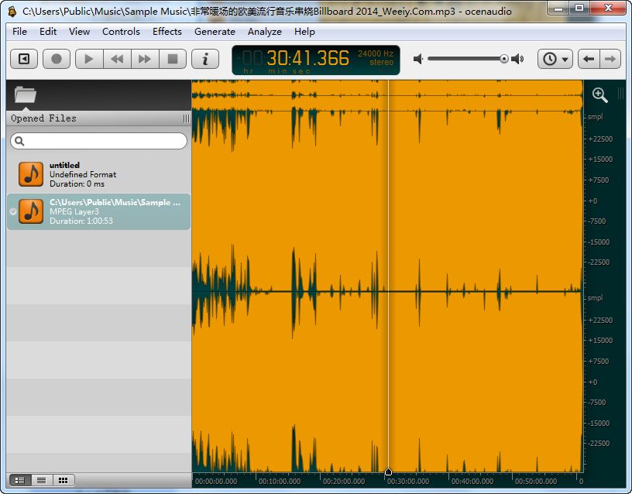Click the open folder icon
This screenshot has height=494, width=632.
(x=26, y=95)
